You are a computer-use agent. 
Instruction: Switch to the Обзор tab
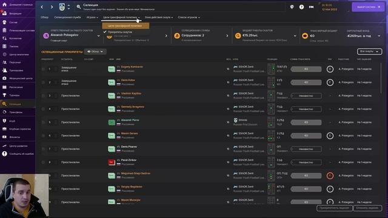coord(44,18)
